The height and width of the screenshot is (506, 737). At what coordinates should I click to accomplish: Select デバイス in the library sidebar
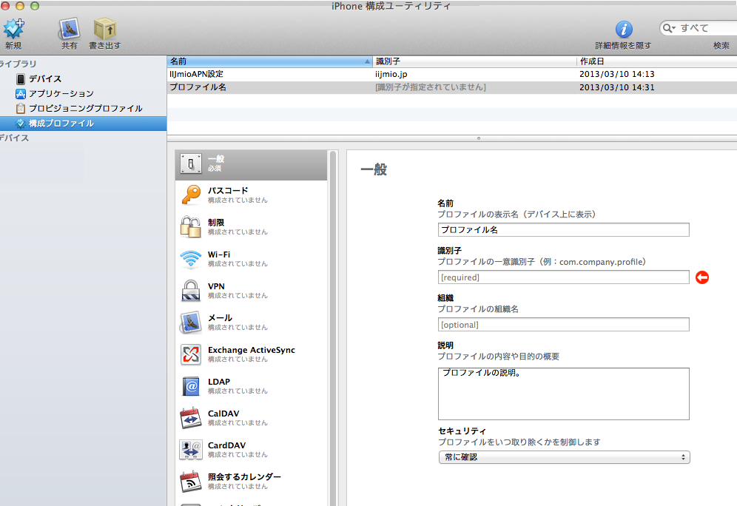44,79
